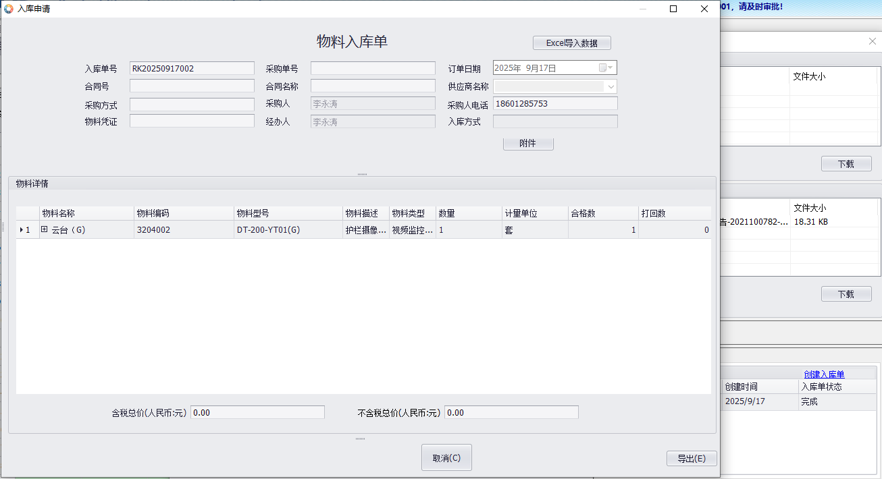Click the upper 下载 button
This screenshot has width=882, height=479.
pos(846,164)
